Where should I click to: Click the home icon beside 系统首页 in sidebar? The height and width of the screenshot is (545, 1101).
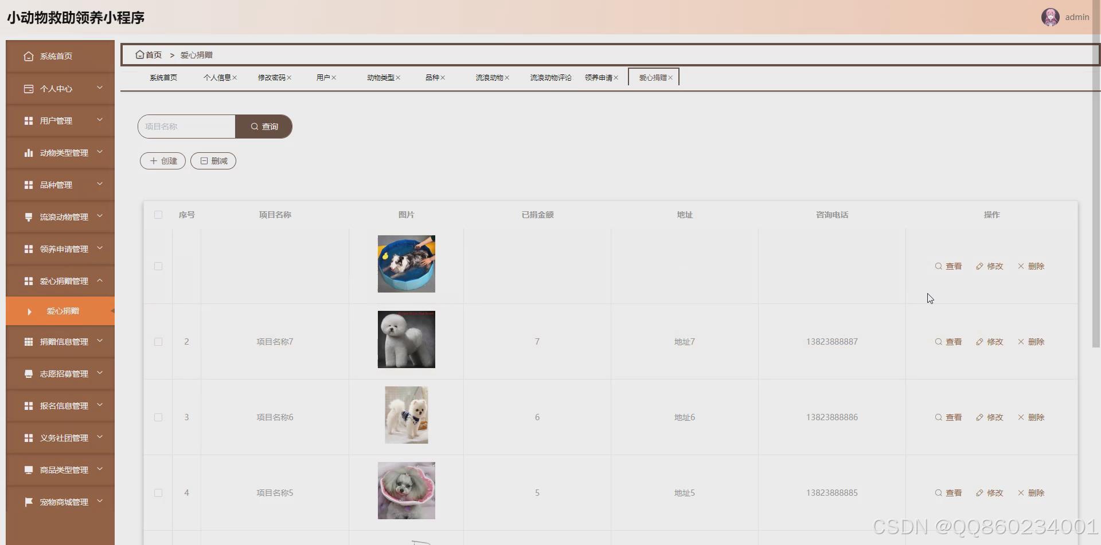pos(29,56)
